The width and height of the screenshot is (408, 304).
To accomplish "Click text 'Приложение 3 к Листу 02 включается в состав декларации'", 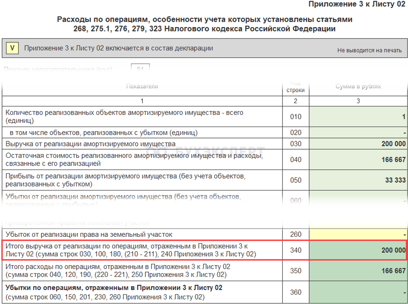I will (118, 48).
